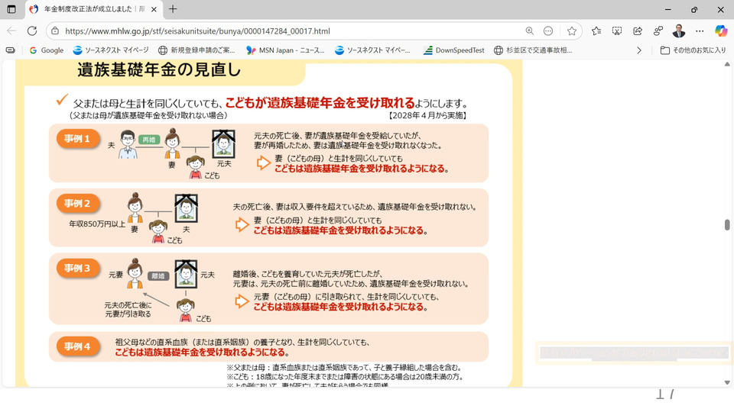Screen dimensions: 734x412
Task: Click the 事例1 label badge
Action: coord(78,139)
